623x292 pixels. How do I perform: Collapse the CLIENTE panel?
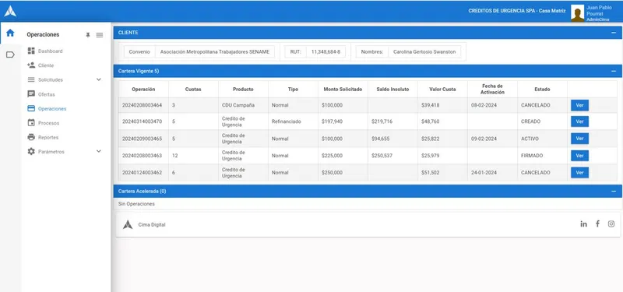click(614, 33)
